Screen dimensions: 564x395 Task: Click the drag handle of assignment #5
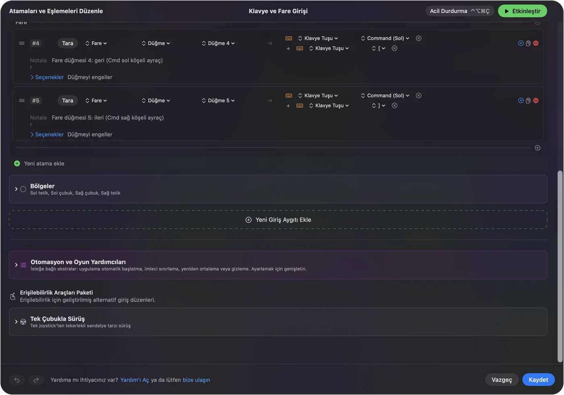[x=22, y=100]
